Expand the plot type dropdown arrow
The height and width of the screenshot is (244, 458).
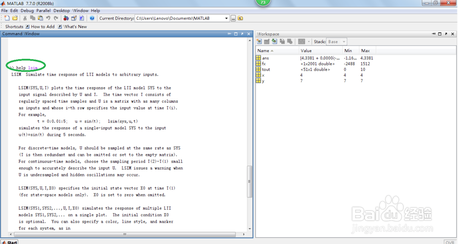[309, 42]
